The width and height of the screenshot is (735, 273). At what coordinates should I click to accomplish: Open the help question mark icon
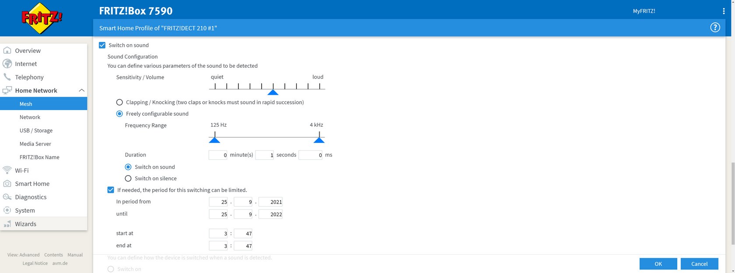click(x=715, y=28)
